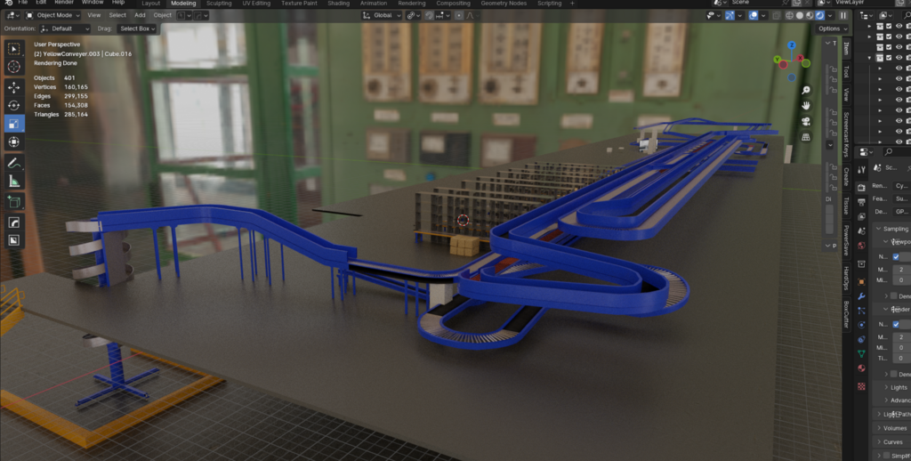This screenshot has width=911, height=461.
Task: Open the Object Mode dropdown
Action: [52, 15]
